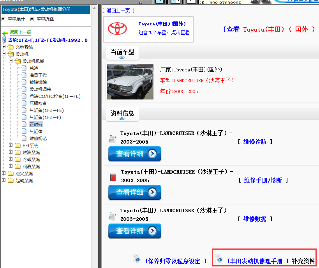Screen dimensions: 319x268
Task: Click the red book icon beside 维修手册/诊断
Action: 113,177
